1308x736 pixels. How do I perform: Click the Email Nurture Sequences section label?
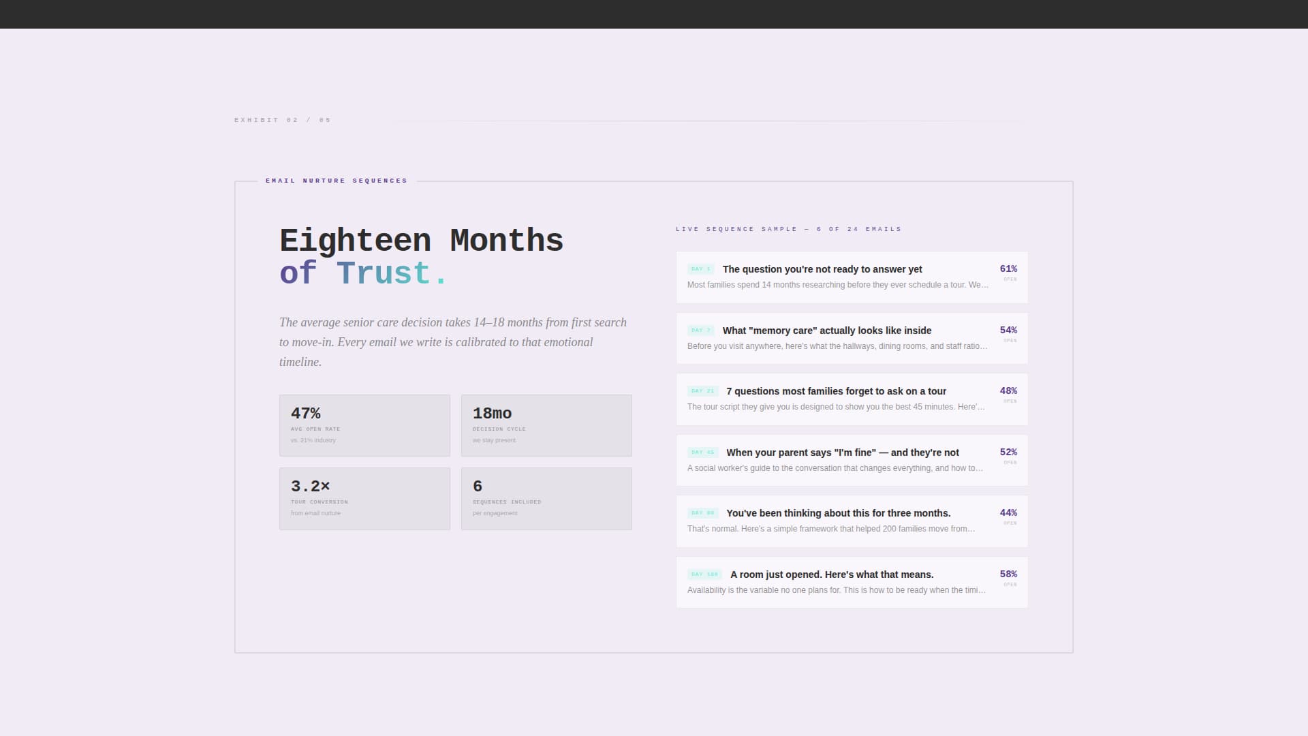pyautogui.click(x=337, y=181)
